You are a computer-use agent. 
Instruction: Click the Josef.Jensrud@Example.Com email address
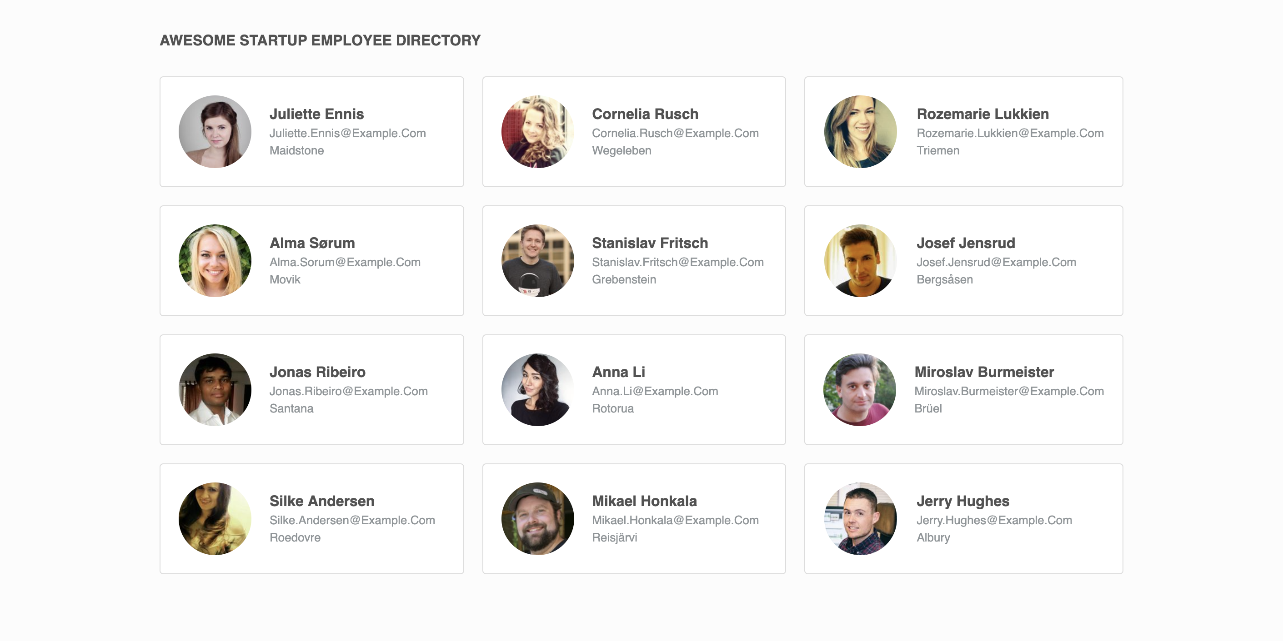(x=996, y=262)
